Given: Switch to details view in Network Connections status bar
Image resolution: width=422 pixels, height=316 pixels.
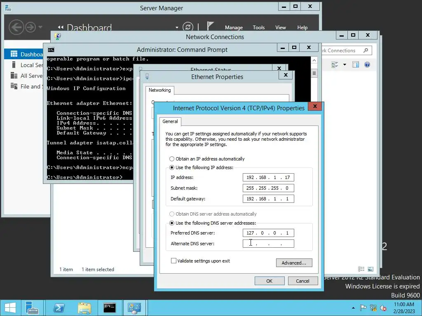Looking at the screenshot, I should 361,269.
